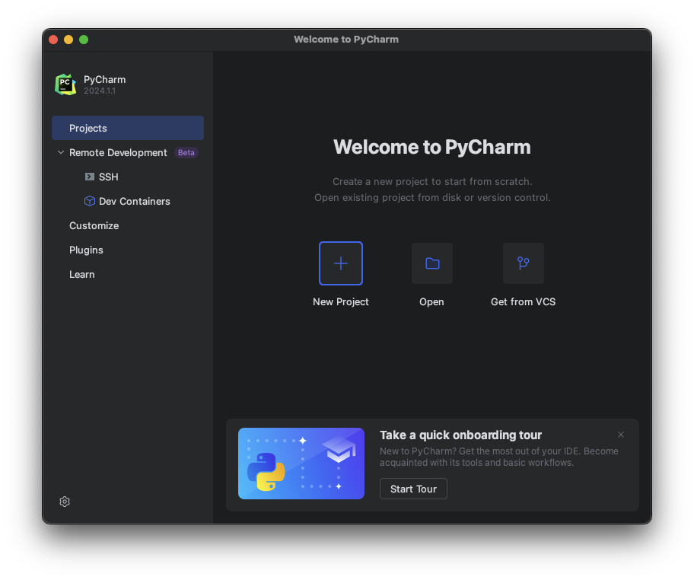
Task: Maximize window with green button
Action: coord(84,40)
